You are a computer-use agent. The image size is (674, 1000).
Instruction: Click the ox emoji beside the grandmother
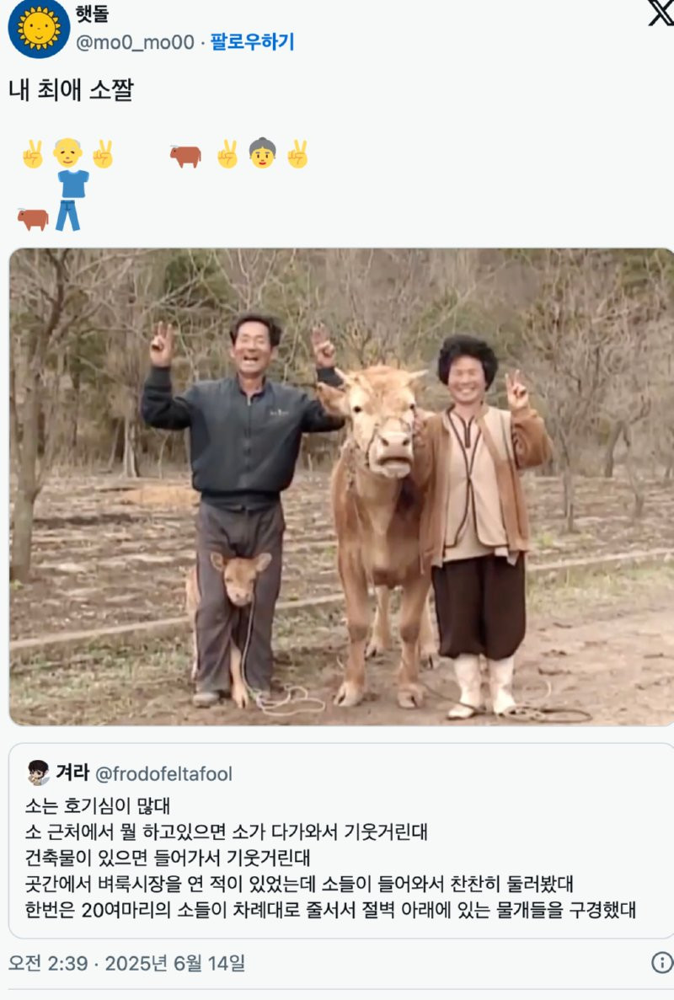pos(185,155)
